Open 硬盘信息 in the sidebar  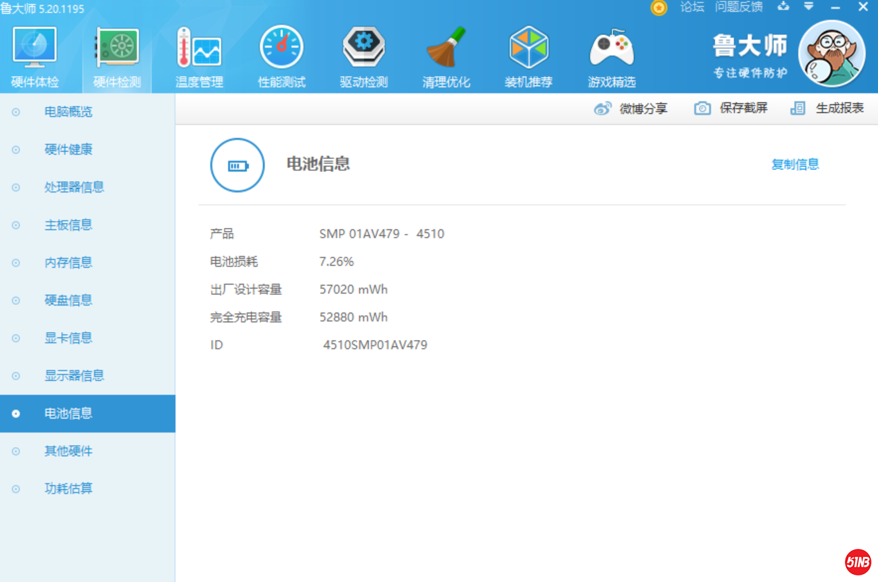point(68,300)
